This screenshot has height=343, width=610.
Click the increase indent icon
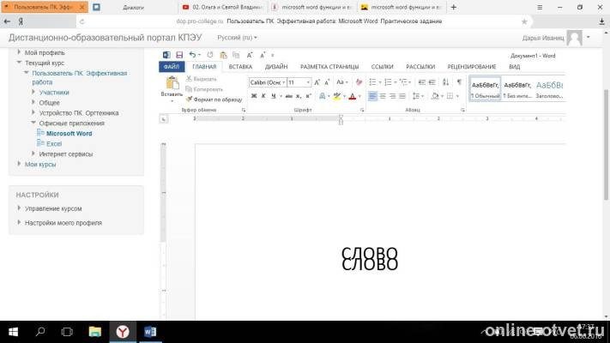432,82
